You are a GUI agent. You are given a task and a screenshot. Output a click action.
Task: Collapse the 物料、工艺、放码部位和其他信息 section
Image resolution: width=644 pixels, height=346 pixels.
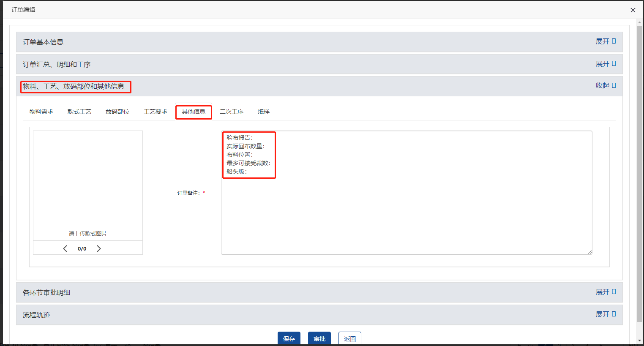(605, 85)
